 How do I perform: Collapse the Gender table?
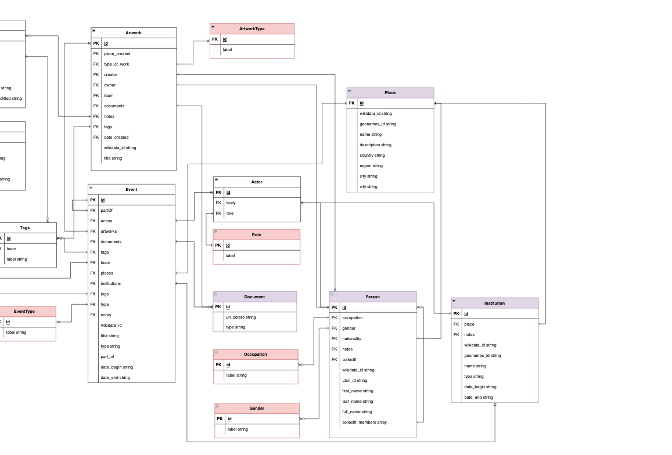click(x=218, y=406)
